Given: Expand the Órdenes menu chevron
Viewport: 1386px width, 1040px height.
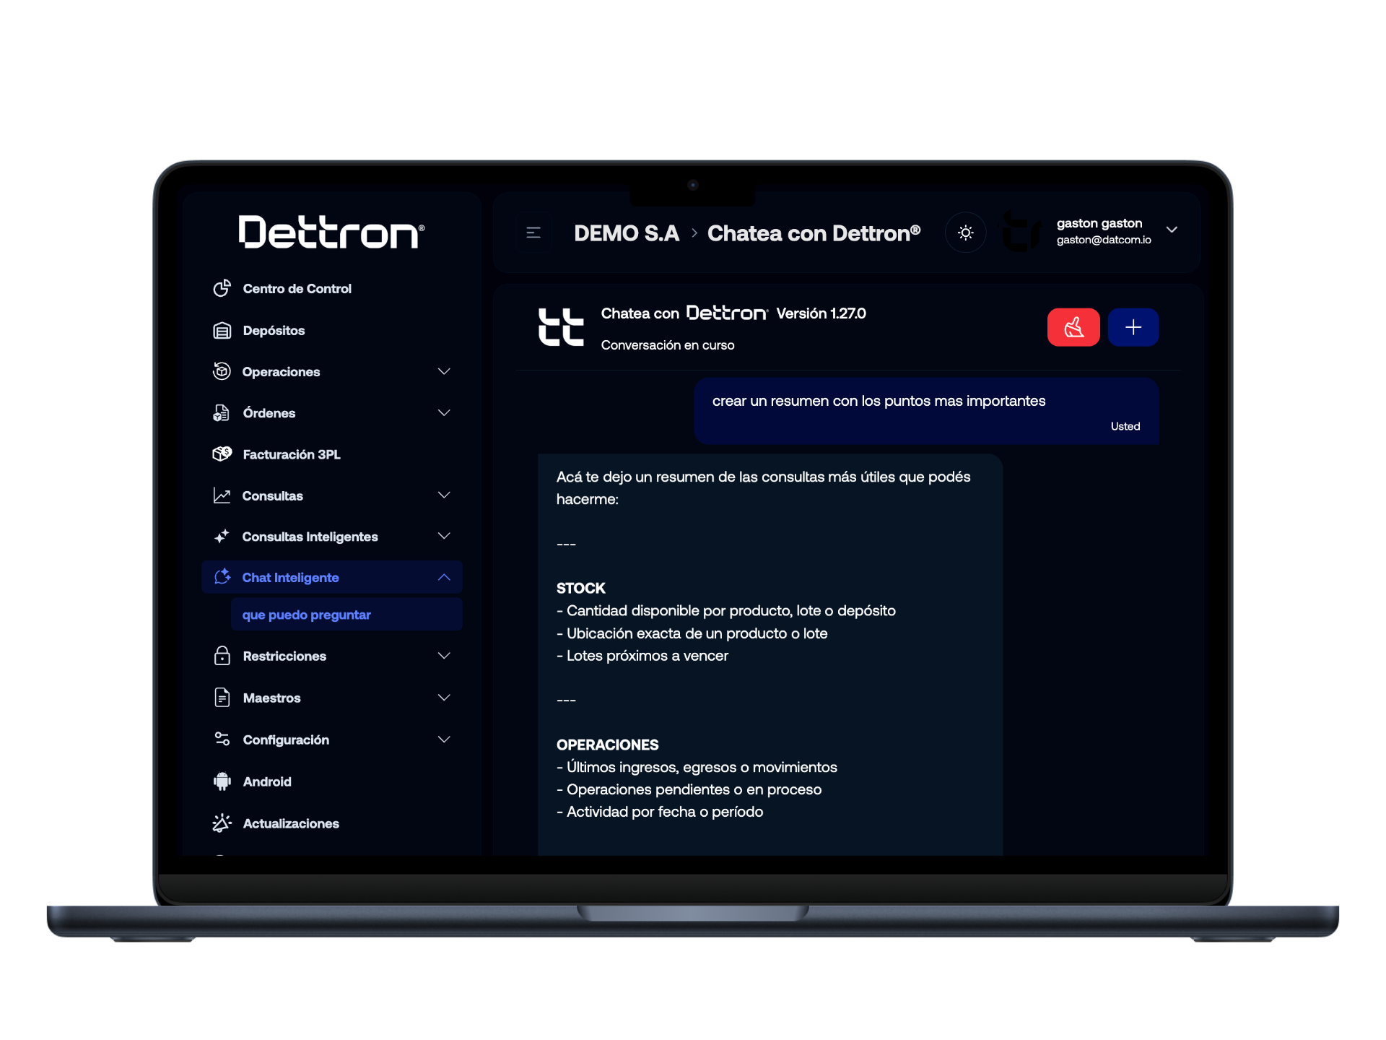Looking at the screenshot, I should (x=444, y=413).
